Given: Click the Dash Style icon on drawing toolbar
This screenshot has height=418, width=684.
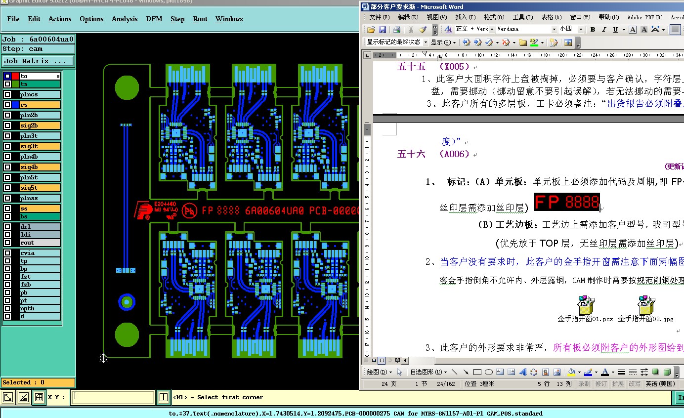Looking at the screenshot, I should tap(633, 372).
